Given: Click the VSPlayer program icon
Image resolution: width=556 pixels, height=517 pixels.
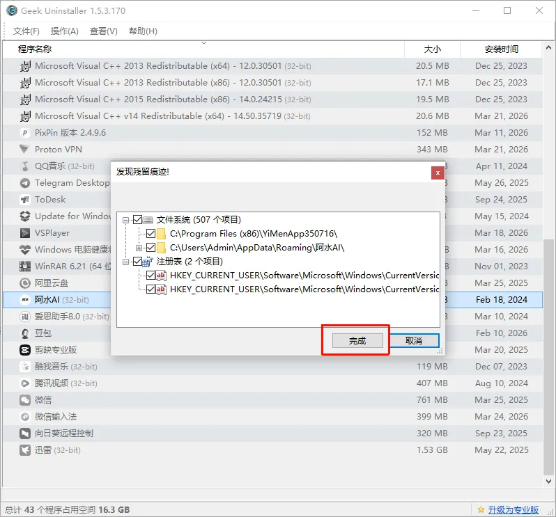Looking at the screenshot, I should [x=25, y=233].
